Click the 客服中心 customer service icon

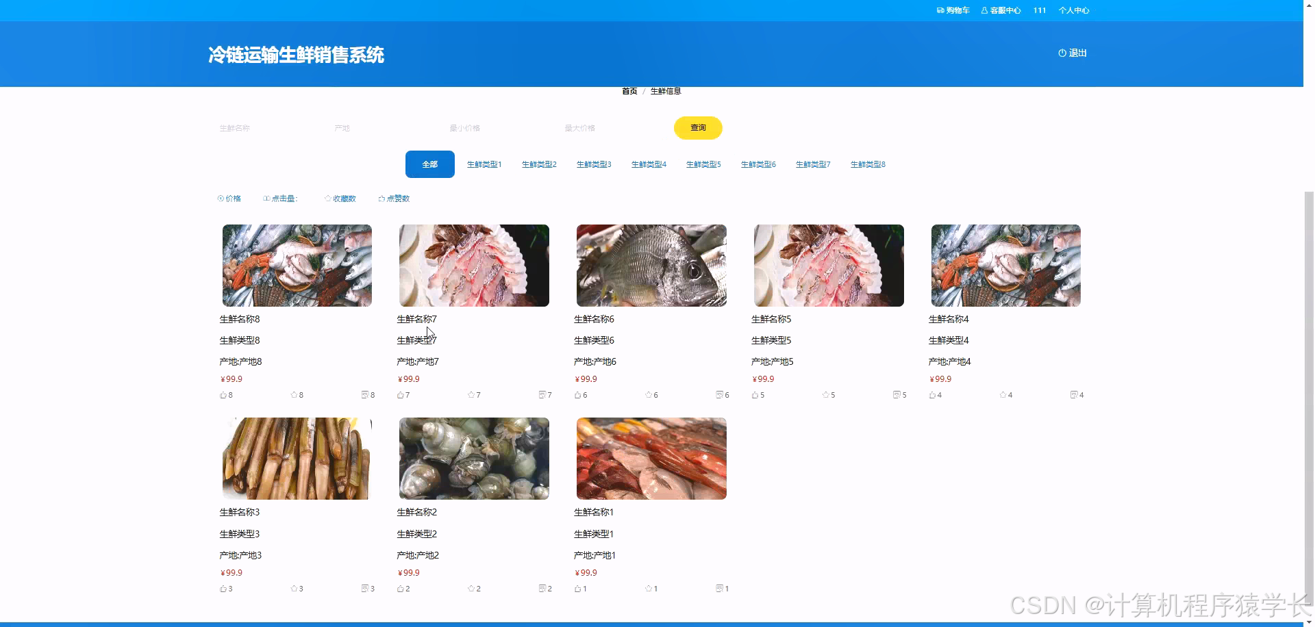[984, 10]
